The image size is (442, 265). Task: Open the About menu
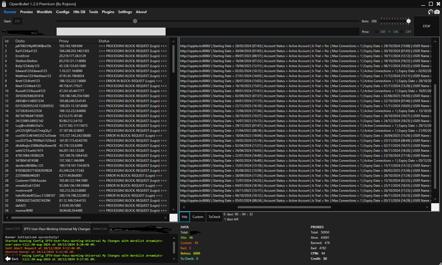click(141, 12)
